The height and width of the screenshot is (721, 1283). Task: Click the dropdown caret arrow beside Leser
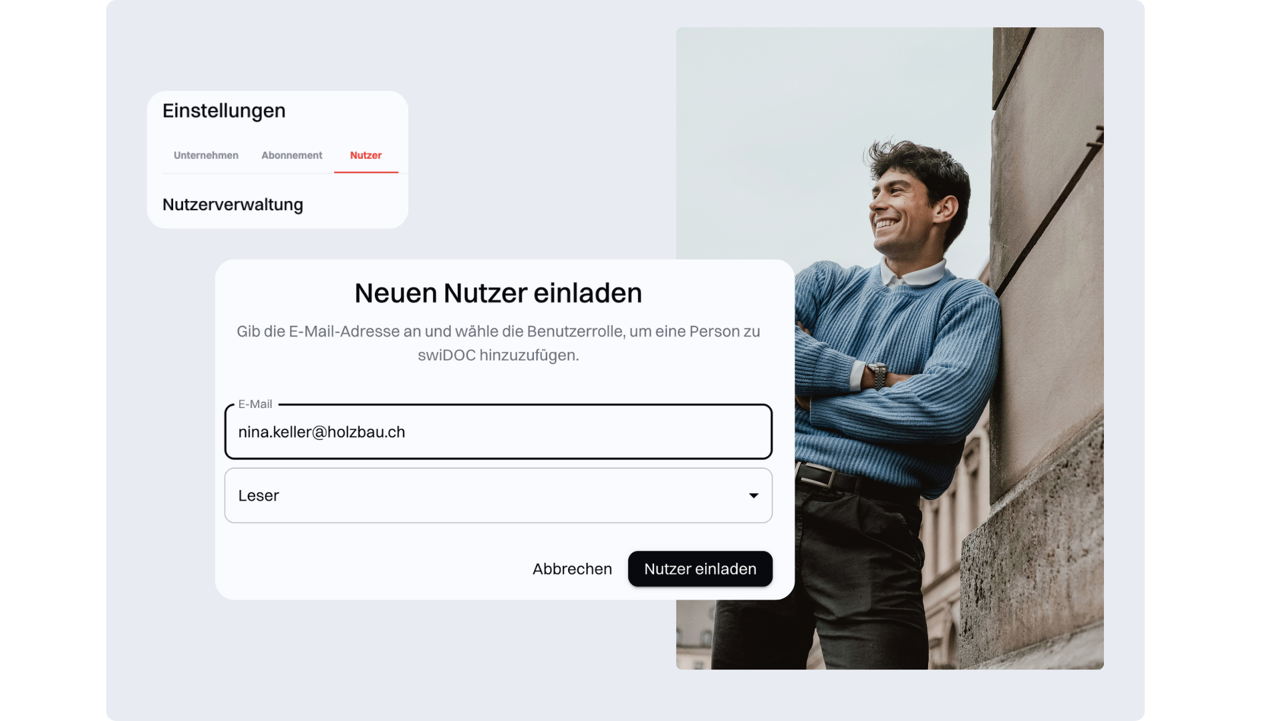753,495
